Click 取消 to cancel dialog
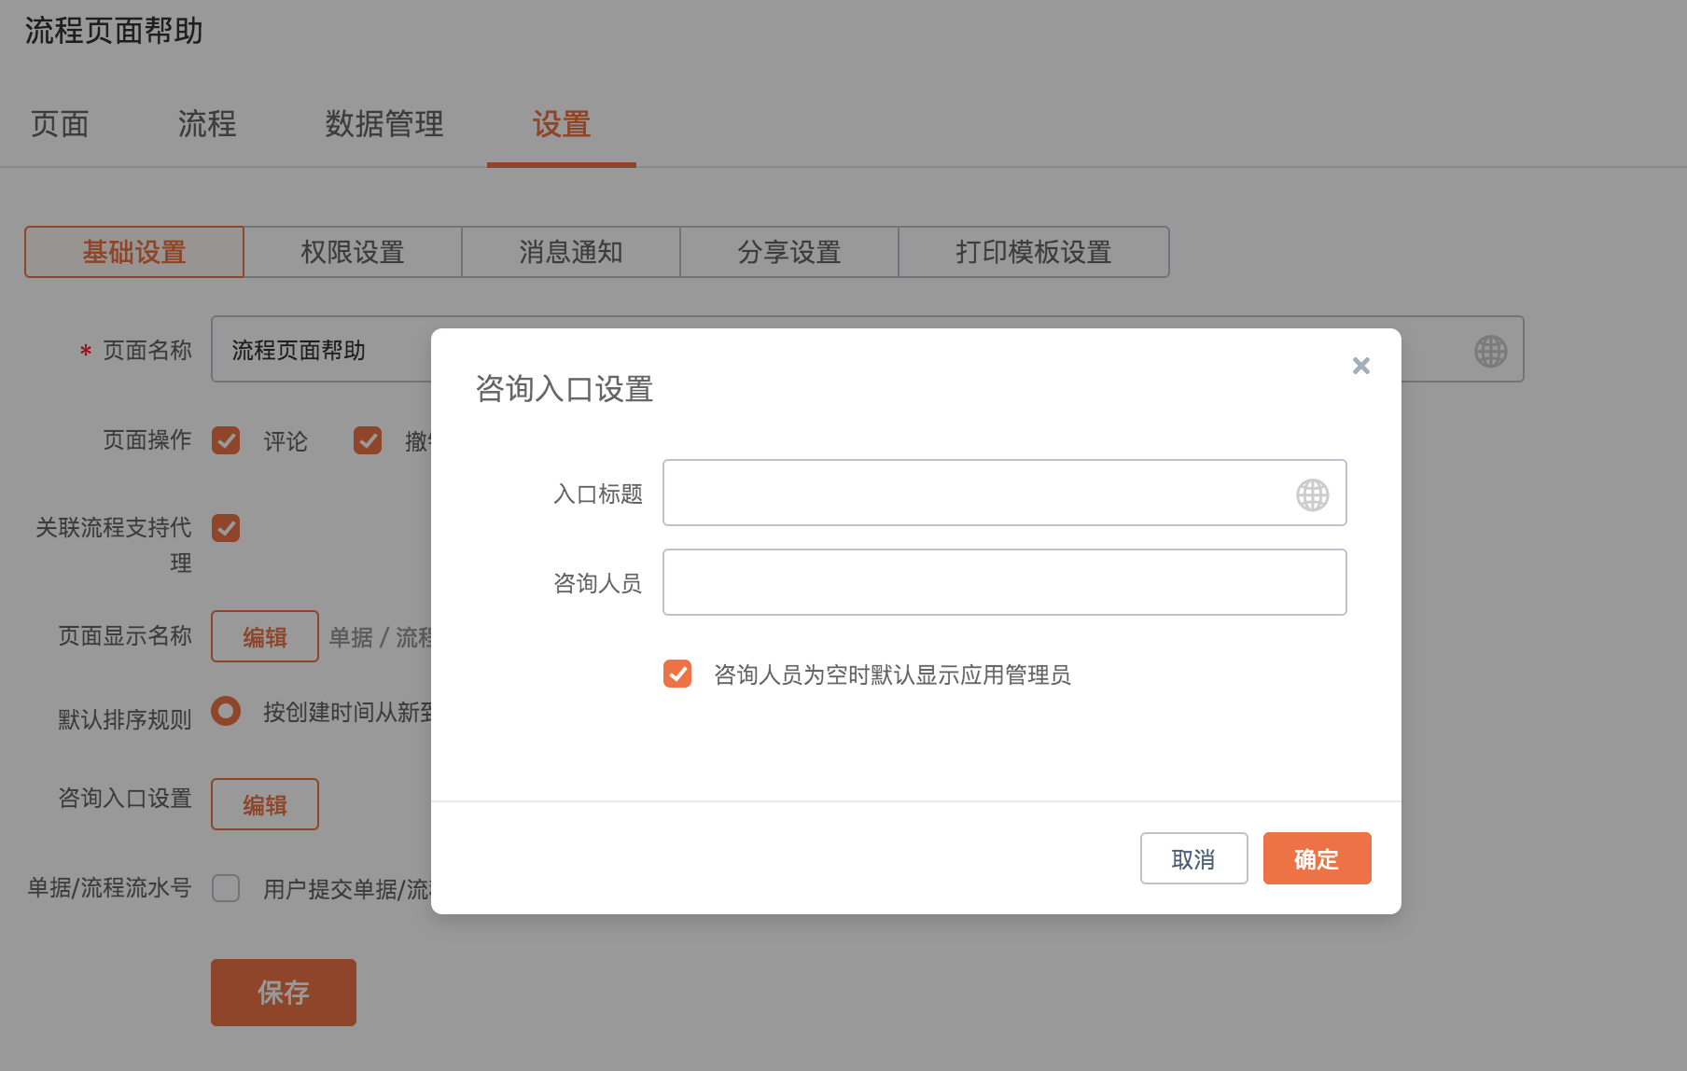Viewport: 1687px width, 1071px height. pos(1193,858)
